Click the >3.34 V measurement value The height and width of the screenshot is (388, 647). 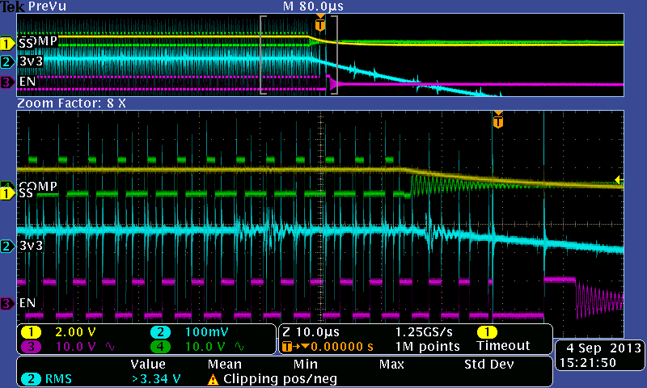pos(156,379)
